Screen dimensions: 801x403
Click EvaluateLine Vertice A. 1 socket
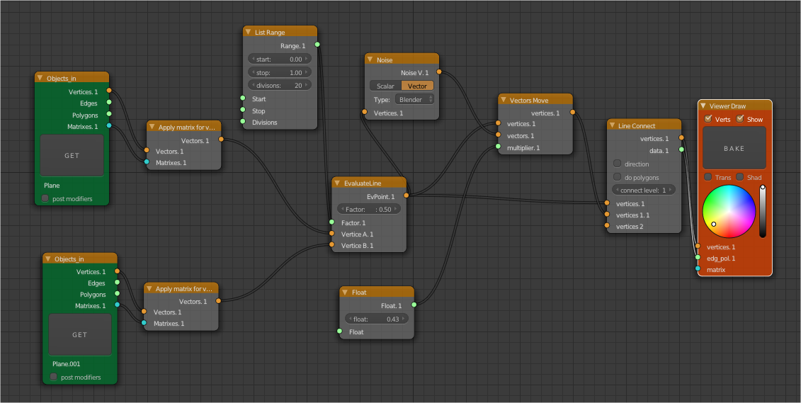pyautogui.click(x=331, y=234)
